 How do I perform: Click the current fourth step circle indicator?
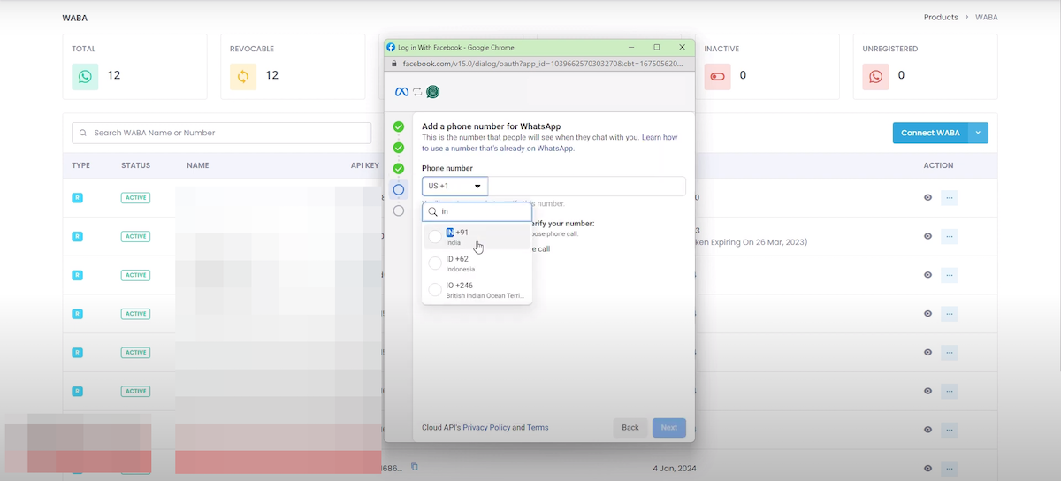(x=399, y=189)
